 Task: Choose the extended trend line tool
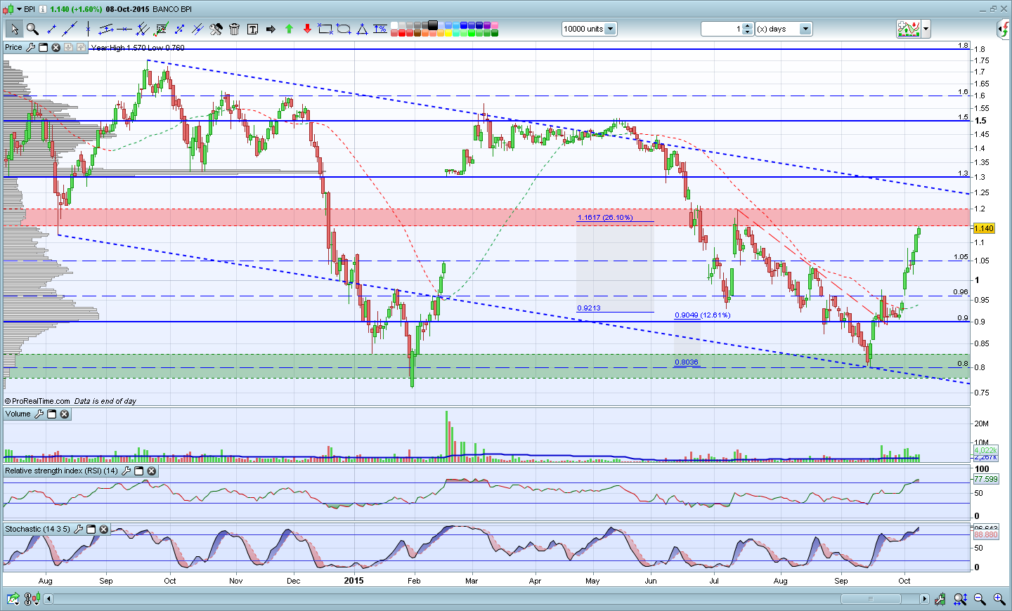click(70, 29)
